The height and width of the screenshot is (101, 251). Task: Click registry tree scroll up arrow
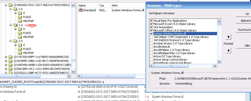(x=73, y=5)
